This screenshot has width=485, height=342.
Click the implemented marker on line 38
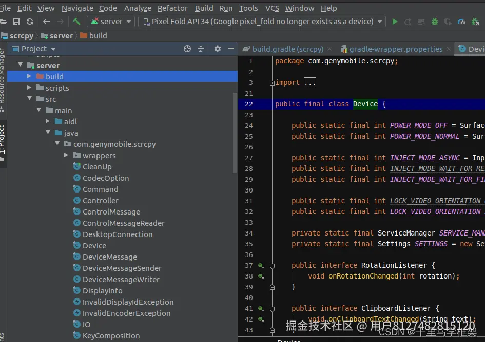(x=261, y=276)
